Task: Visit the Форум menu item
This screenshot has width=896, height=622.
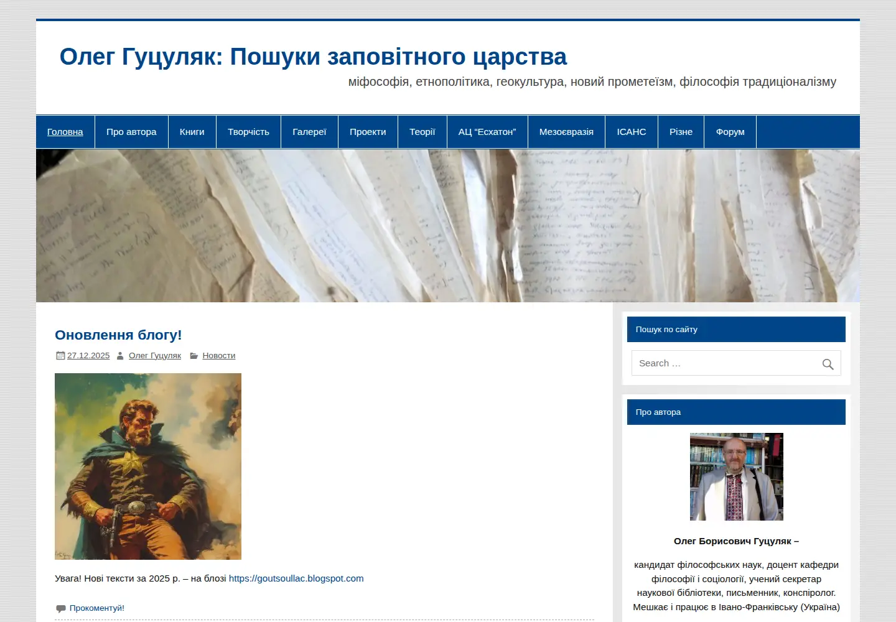Action: click(x=730, y=132)
